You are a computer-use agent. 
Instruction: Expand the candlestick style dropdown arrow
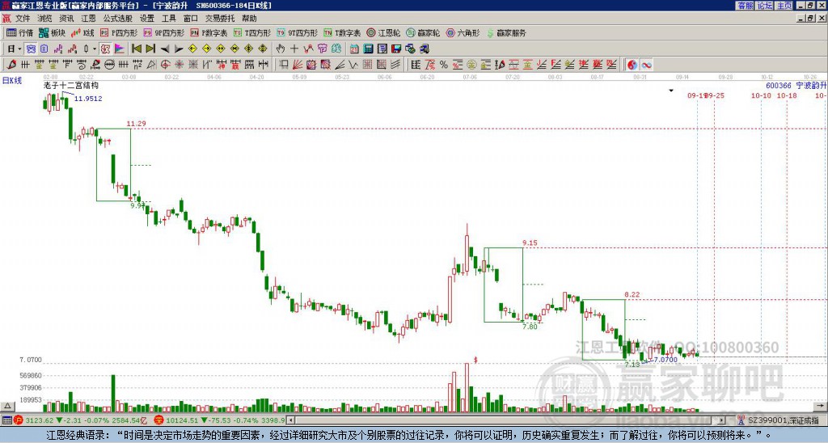click(x=95, y=49)
